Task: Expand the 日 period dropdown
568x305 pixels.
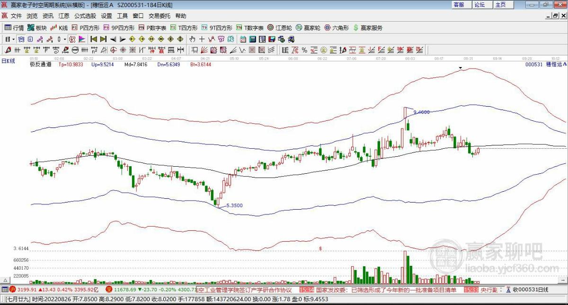Action: tap(13, 39)
